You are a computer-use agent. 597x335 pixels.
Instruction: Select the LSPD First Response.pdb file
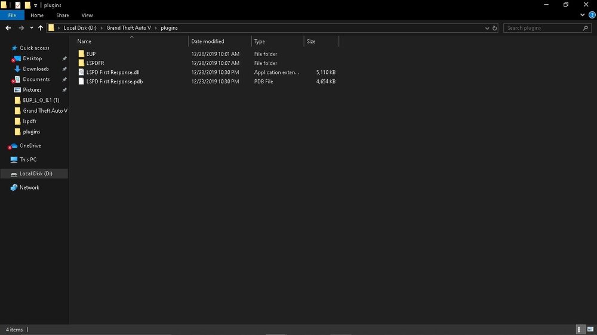click(x=114, y=82)
